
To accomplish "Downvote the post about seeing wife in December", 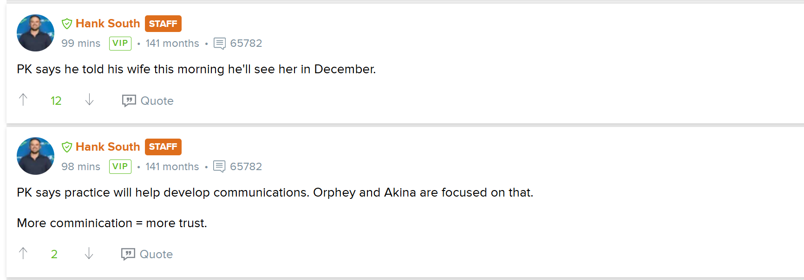I will point(89,100).
